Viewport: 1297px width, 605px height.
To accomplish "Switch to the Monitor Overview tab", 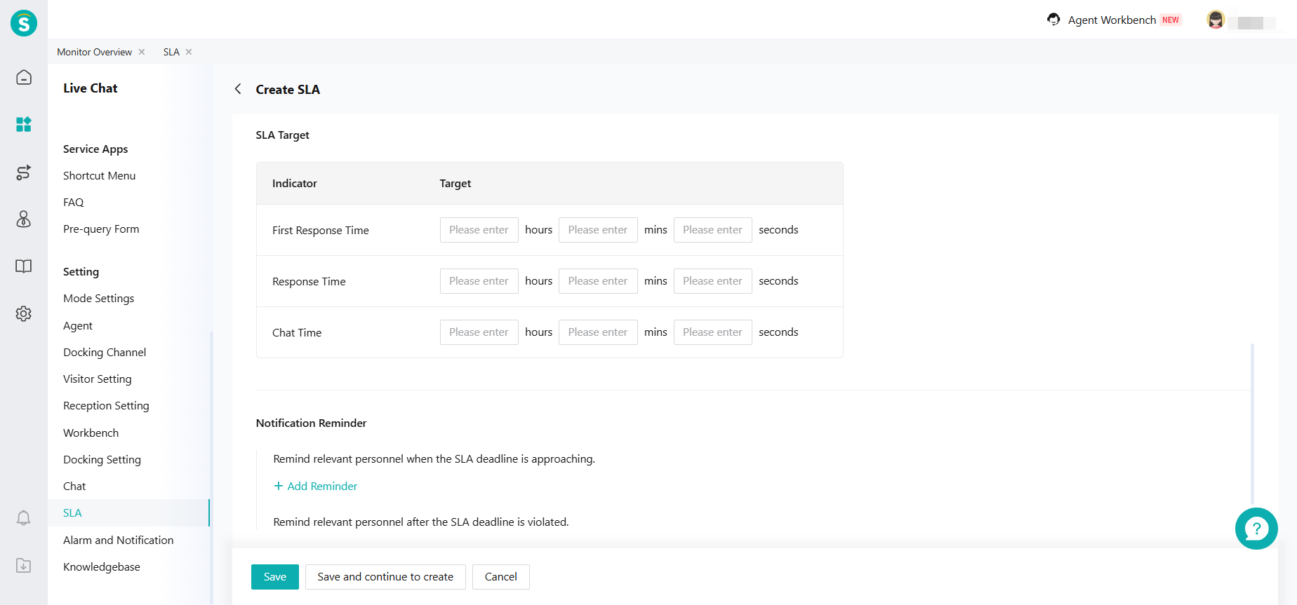I will (x=94, y=52).
